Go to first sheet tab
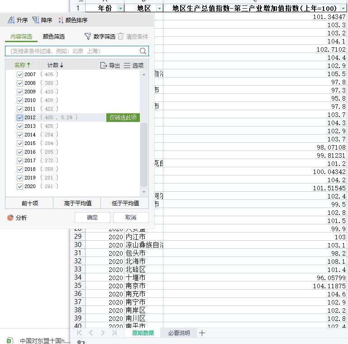348x344 pixels. click(79, 333)
